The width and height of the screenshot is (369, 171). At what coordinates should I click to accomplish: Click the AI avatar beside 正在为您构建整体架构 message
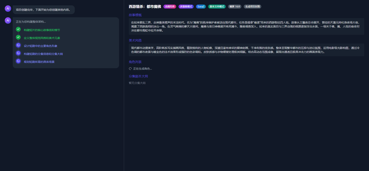click(8, 20)
